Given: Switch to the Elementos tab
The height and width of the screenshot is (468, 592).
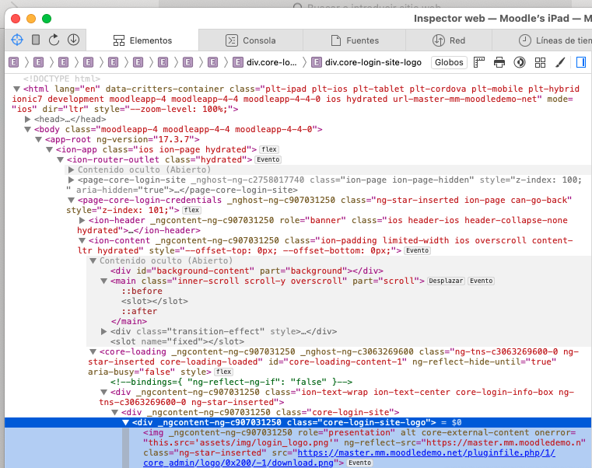Looking at the screenshot, I should tap(142, 40).
